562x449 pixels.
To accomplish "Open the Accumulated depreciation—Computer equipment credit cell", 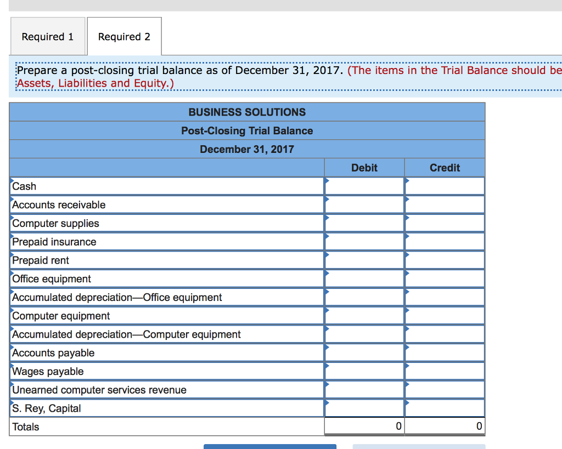I will coord(445,334).
